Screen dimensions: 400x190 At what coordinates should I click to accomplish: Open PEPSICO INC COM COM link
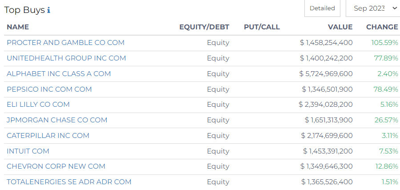click(49, 89)
